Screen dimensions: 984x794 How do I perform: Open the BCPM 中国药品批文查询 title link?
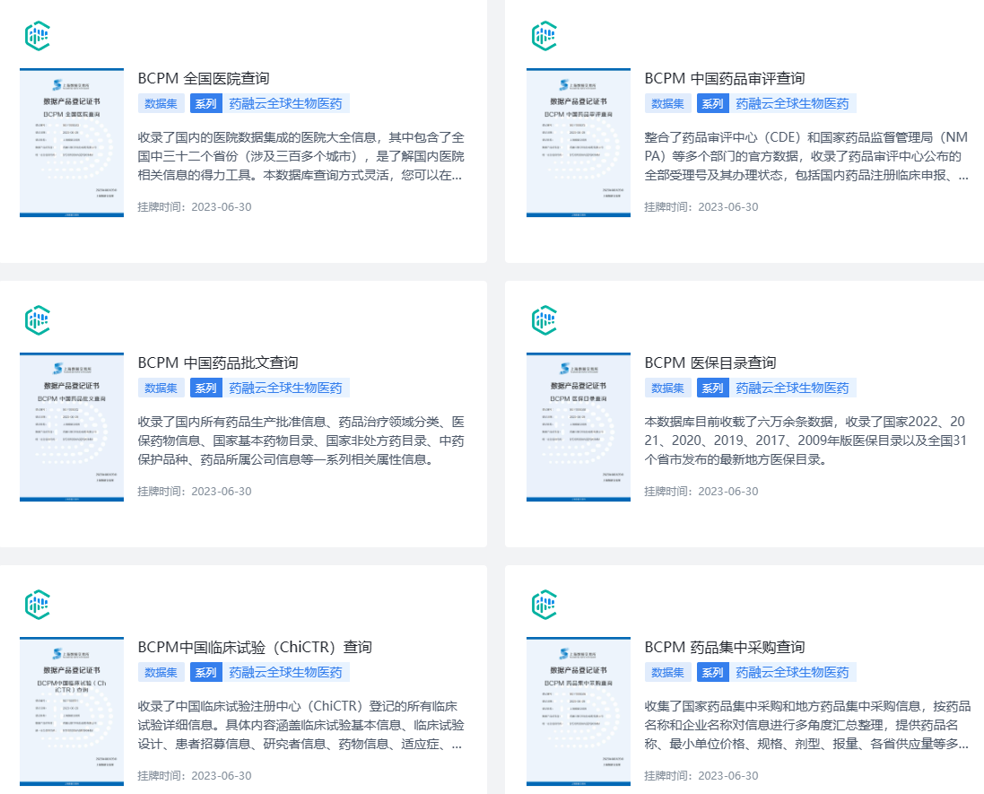pyautogui.click(x=217, y=363)
